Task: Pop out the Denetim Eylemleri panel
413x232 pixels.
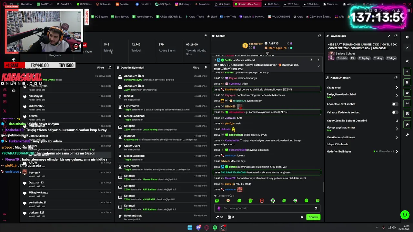Action: click(205, 68)
